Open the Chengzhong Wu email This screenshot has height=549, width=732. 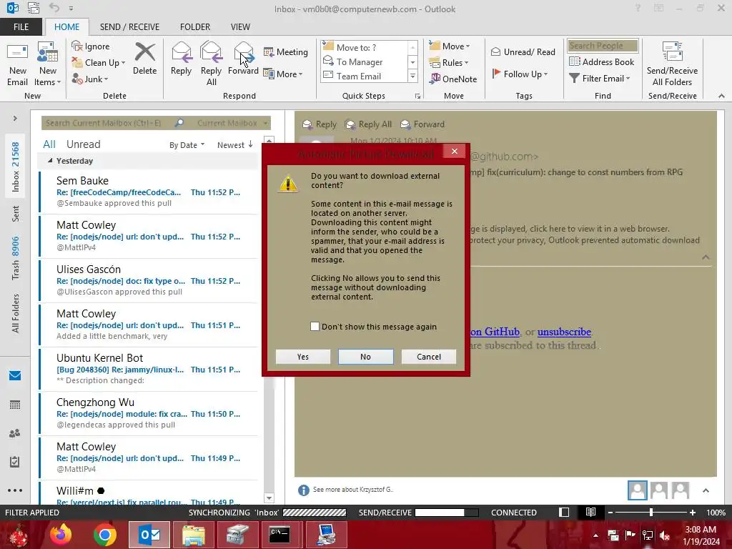tap(149, 414)
